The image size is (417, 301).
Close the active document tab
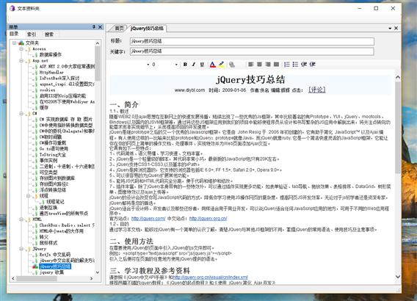[x=396, y=28]
